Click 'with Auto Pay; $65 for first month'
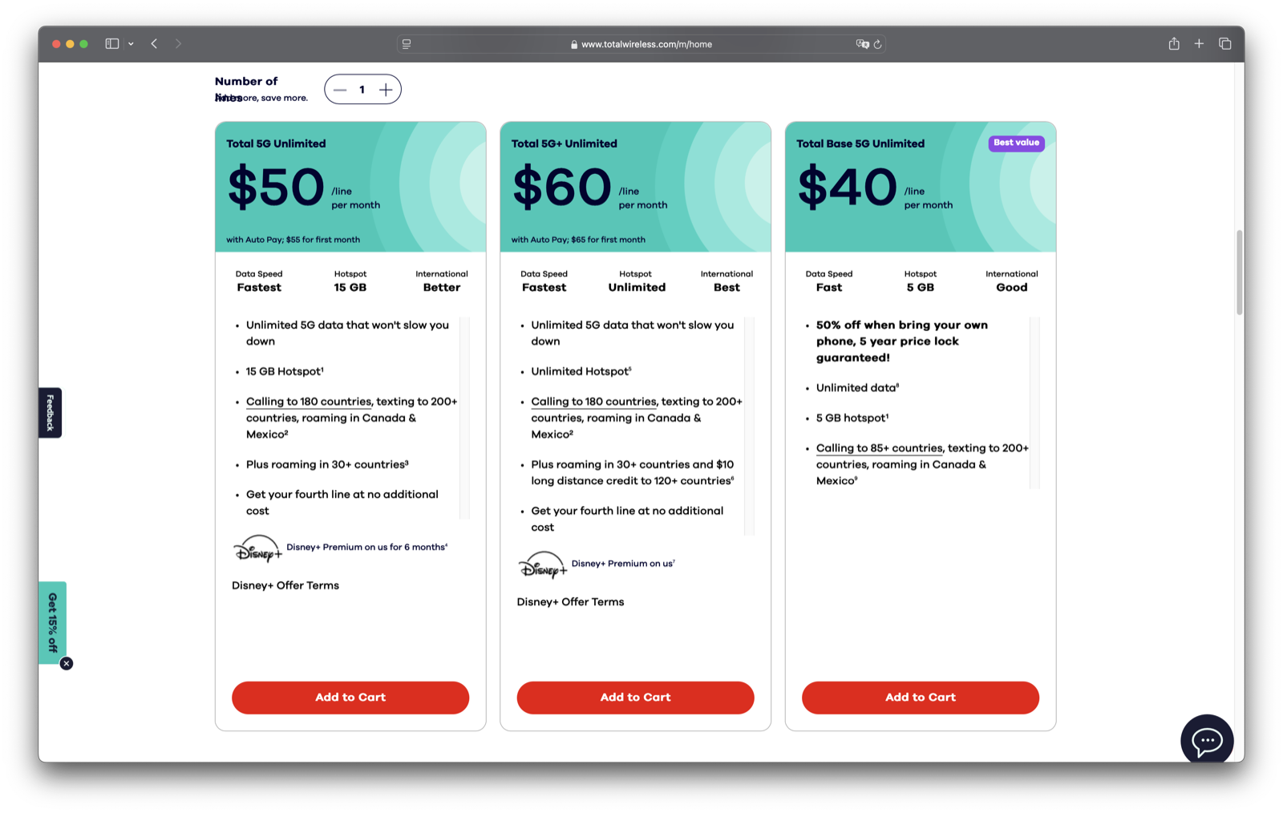Image resolution: width=1283 pixels, height=813 pixels. 578,240
